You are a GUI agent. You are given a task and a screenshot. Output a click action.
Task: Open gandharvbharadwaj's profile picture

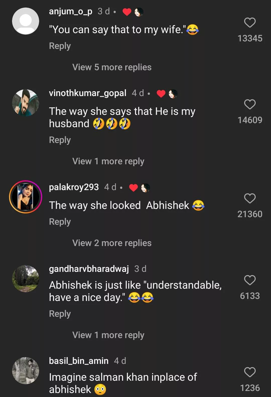pos(26,279)
